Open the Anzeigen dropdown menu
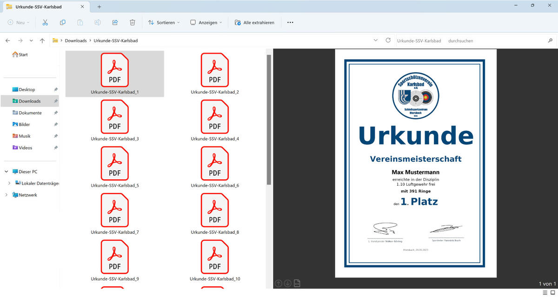This screenshot has width=558, height=297. (206, 22)
